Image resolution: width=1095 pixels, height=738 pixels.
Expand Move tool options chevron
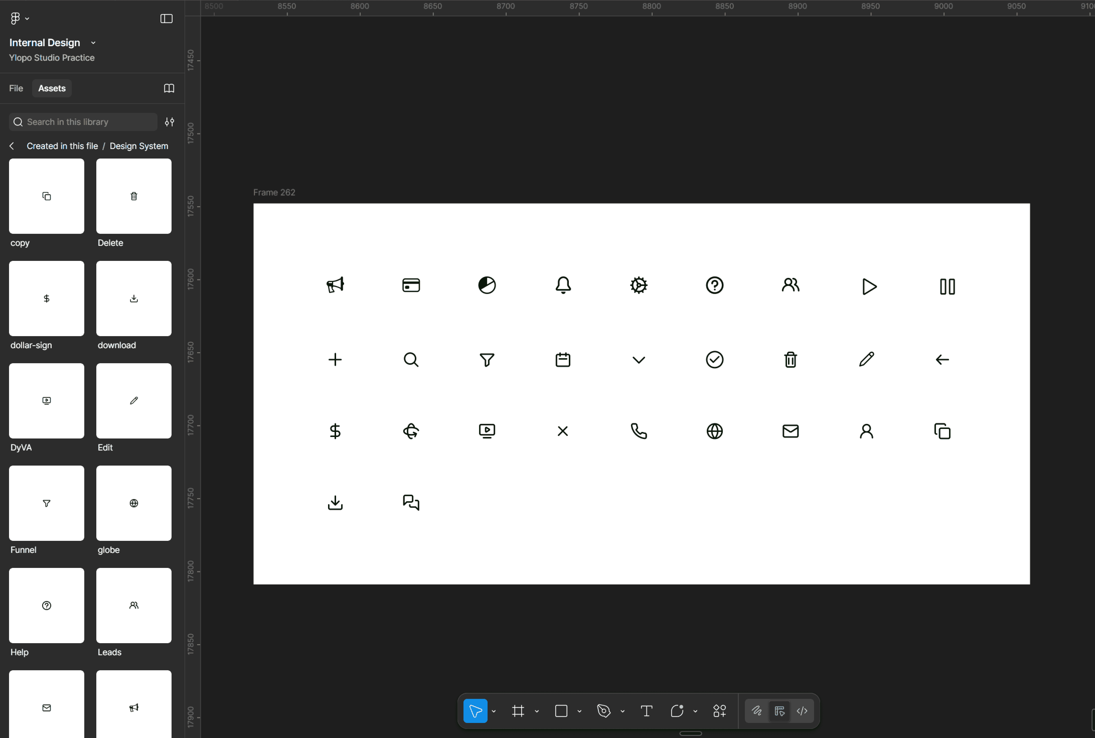coord(494,711)
